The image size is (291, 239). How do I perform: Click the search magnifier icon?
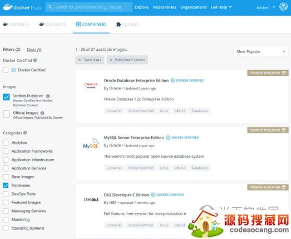coord(50,7)
